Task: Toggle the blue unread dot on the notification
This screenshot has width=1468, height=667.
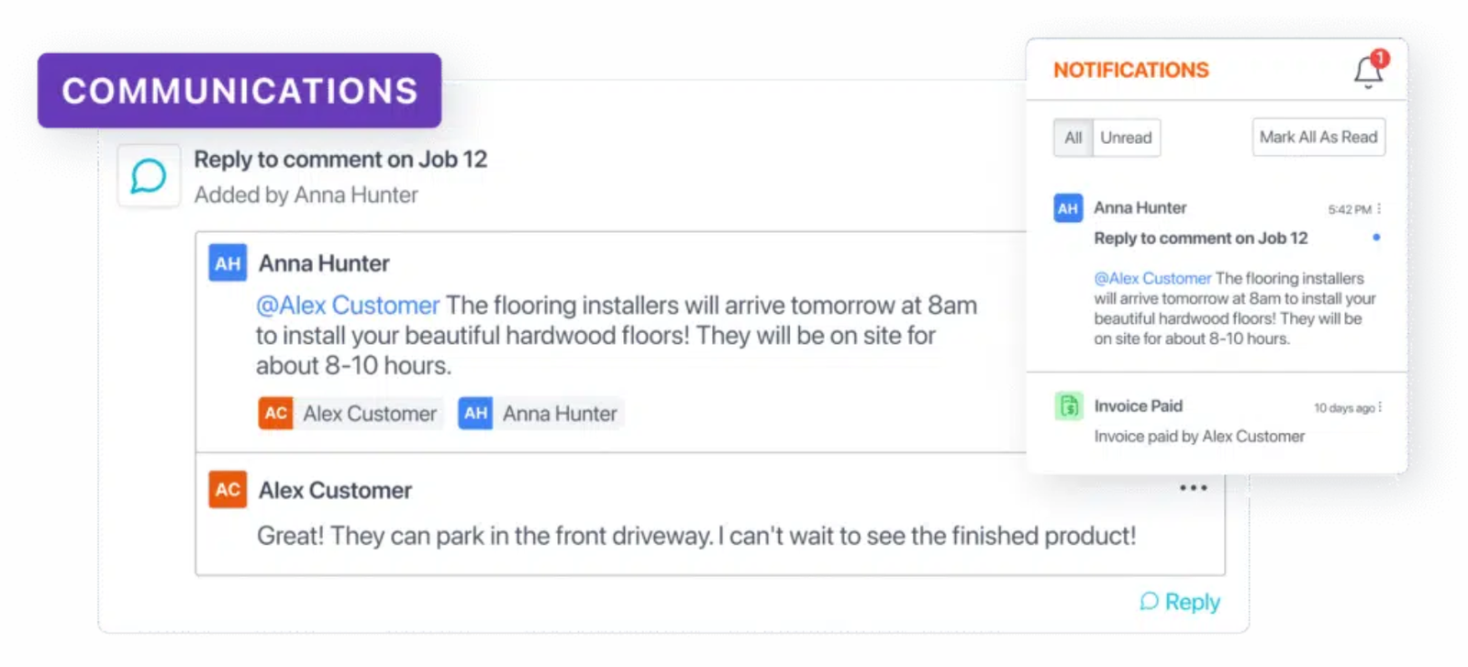Action: point(1376,238)
